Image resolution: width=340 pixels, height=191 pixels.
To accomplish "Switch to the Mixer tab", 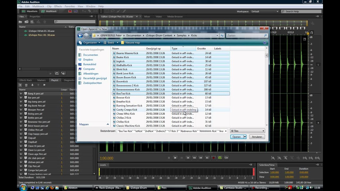I will (x=147, y=16).
